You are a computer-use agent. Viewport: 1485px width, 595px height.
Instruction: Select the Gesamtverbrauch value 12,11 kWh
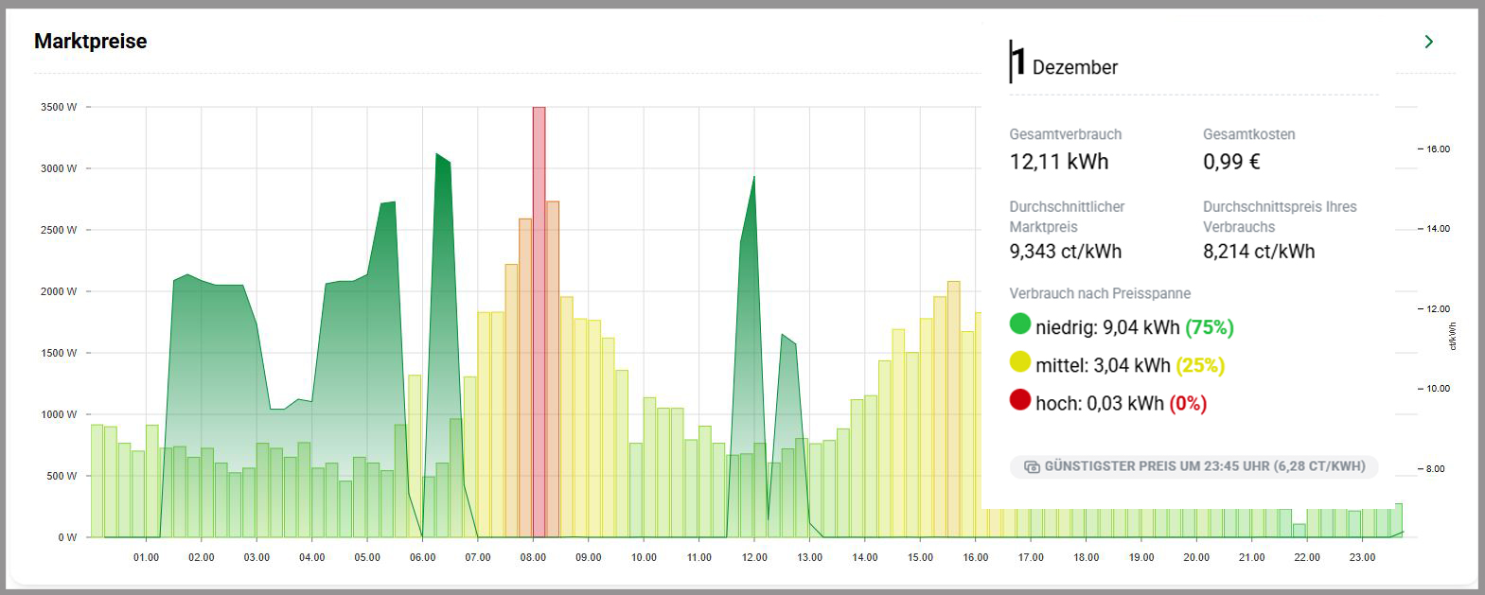[1058, 162]
